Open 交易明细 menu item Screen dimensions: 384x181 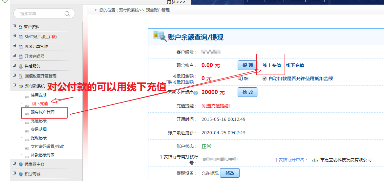coord(39,129)
